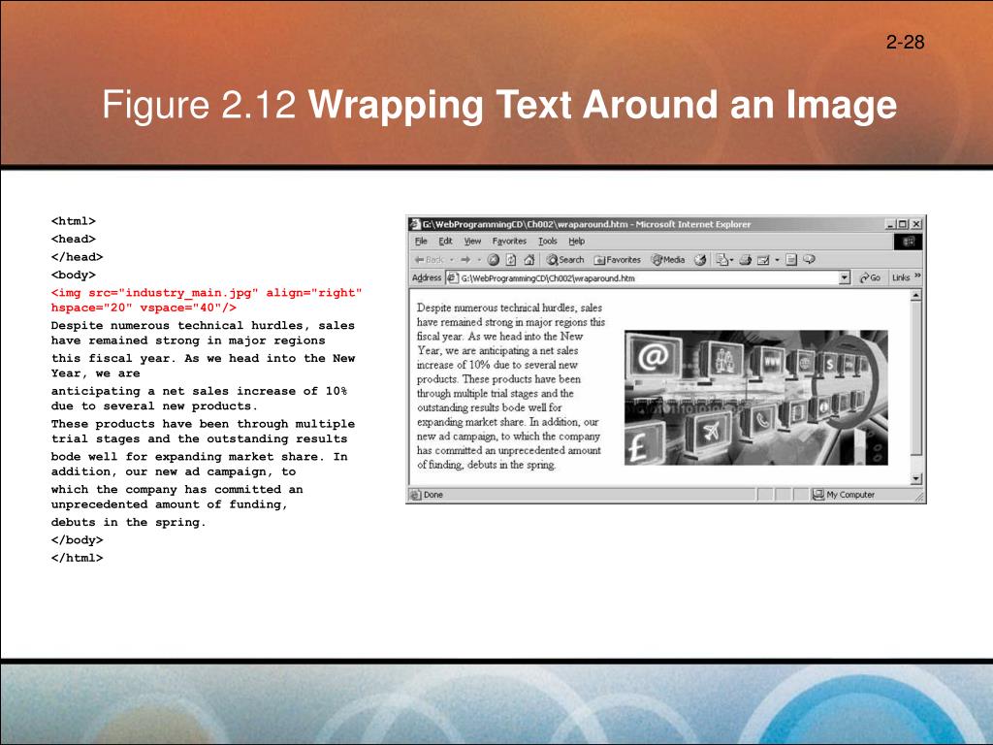
Task: Open the Back history dropdown arrow
Action: [452, 260]
